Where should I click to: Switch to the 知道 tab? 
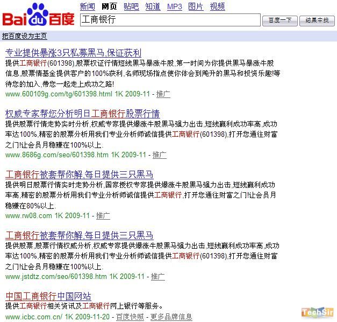(x=153, y=6)
